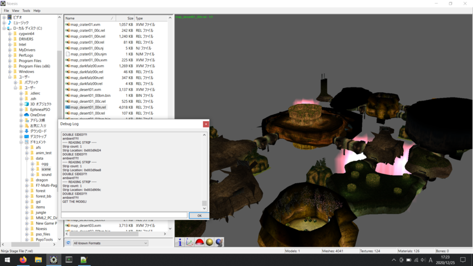Click the clock and date in taskbar
Screen dimensions: 473x266
[445, 259]
